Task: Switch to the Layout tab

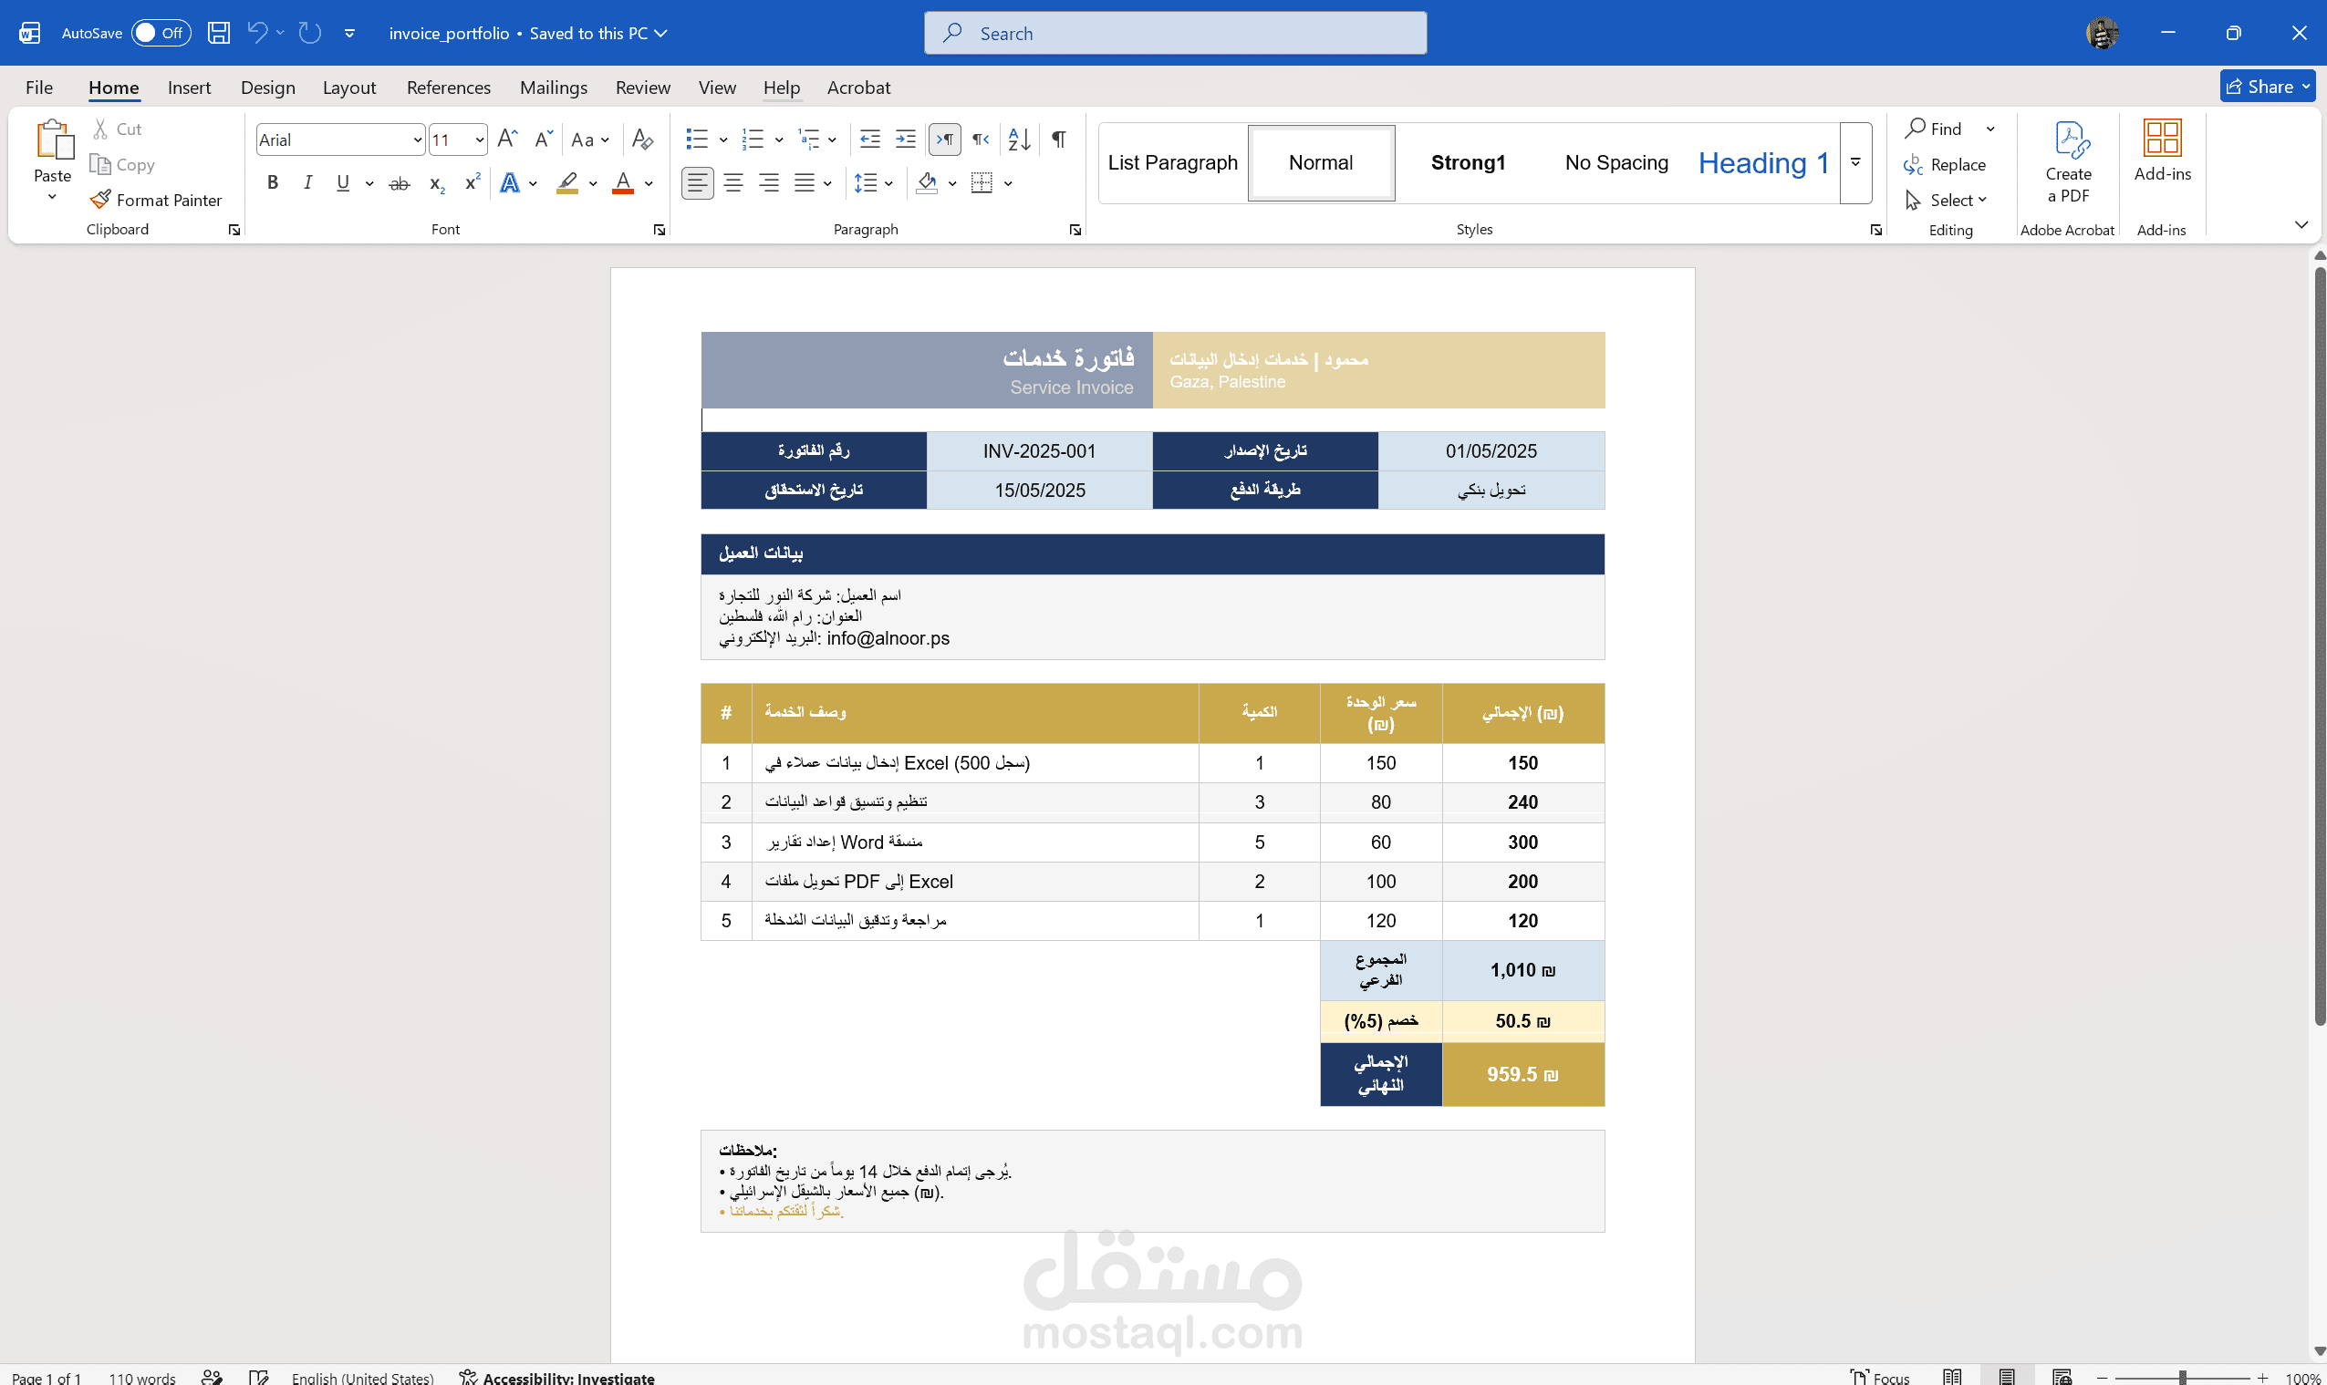Action: [349, 87]
